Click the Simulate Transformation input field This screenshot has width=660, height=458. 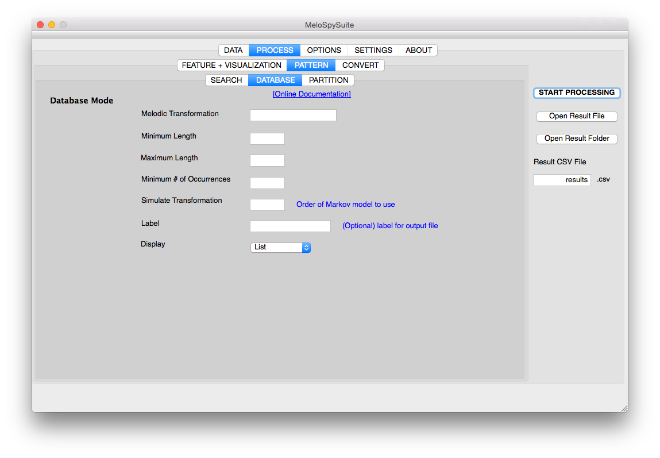[x=267, y=205]
